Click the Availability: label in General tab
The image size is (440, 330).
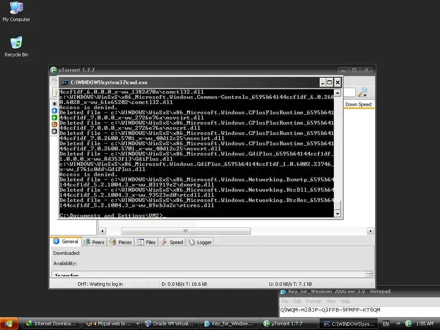(x=65, y=263)
